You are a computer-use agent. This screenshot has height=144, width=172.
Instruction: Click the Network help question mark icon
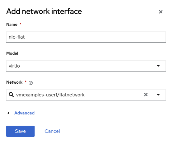(x=31, y=83)
